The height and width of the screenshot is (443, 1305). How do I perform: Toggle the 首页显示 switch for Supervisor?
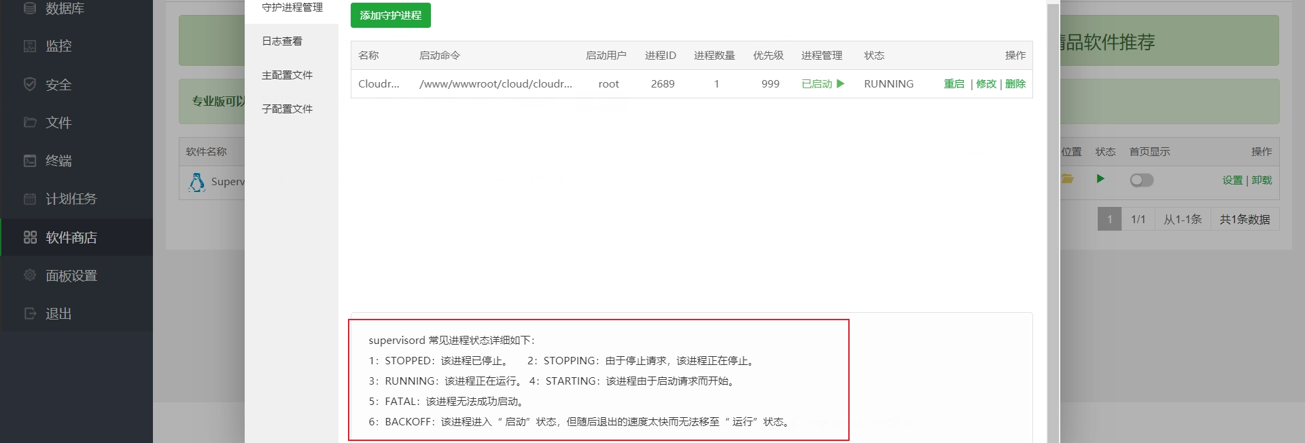pyautogui.click(x=1142, y=180)
